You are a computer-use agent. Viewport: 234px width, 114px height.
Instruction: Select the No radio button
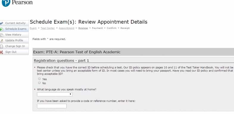coord(39,83)
